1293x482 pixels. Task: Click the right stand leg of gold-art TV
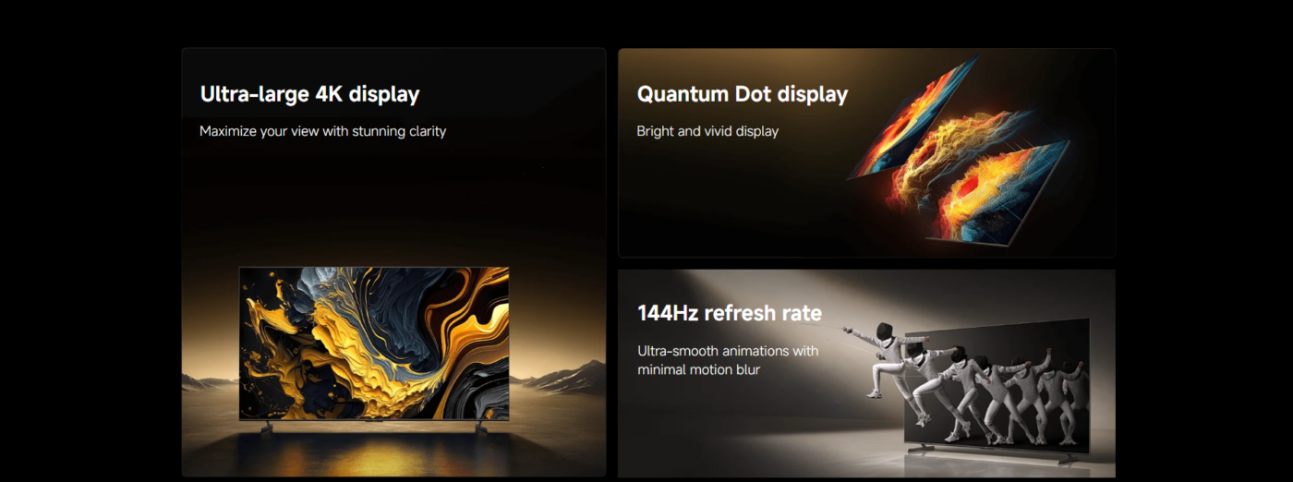(x=481, y=427)
